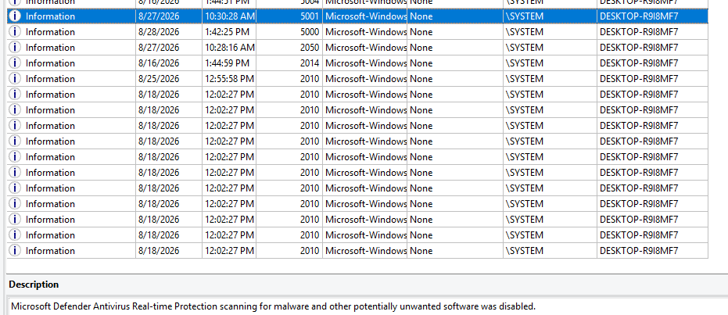The width and height of the screenshot is (728, 315).
Task: Select Microsoft-Windows source in the 2050 row
Action: (366, 48)
